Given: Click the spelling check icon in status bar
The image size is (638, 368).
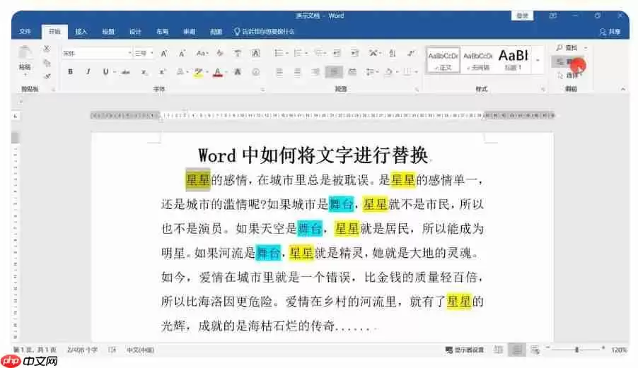Looking at the screenshot, I should tap(112, 350).
